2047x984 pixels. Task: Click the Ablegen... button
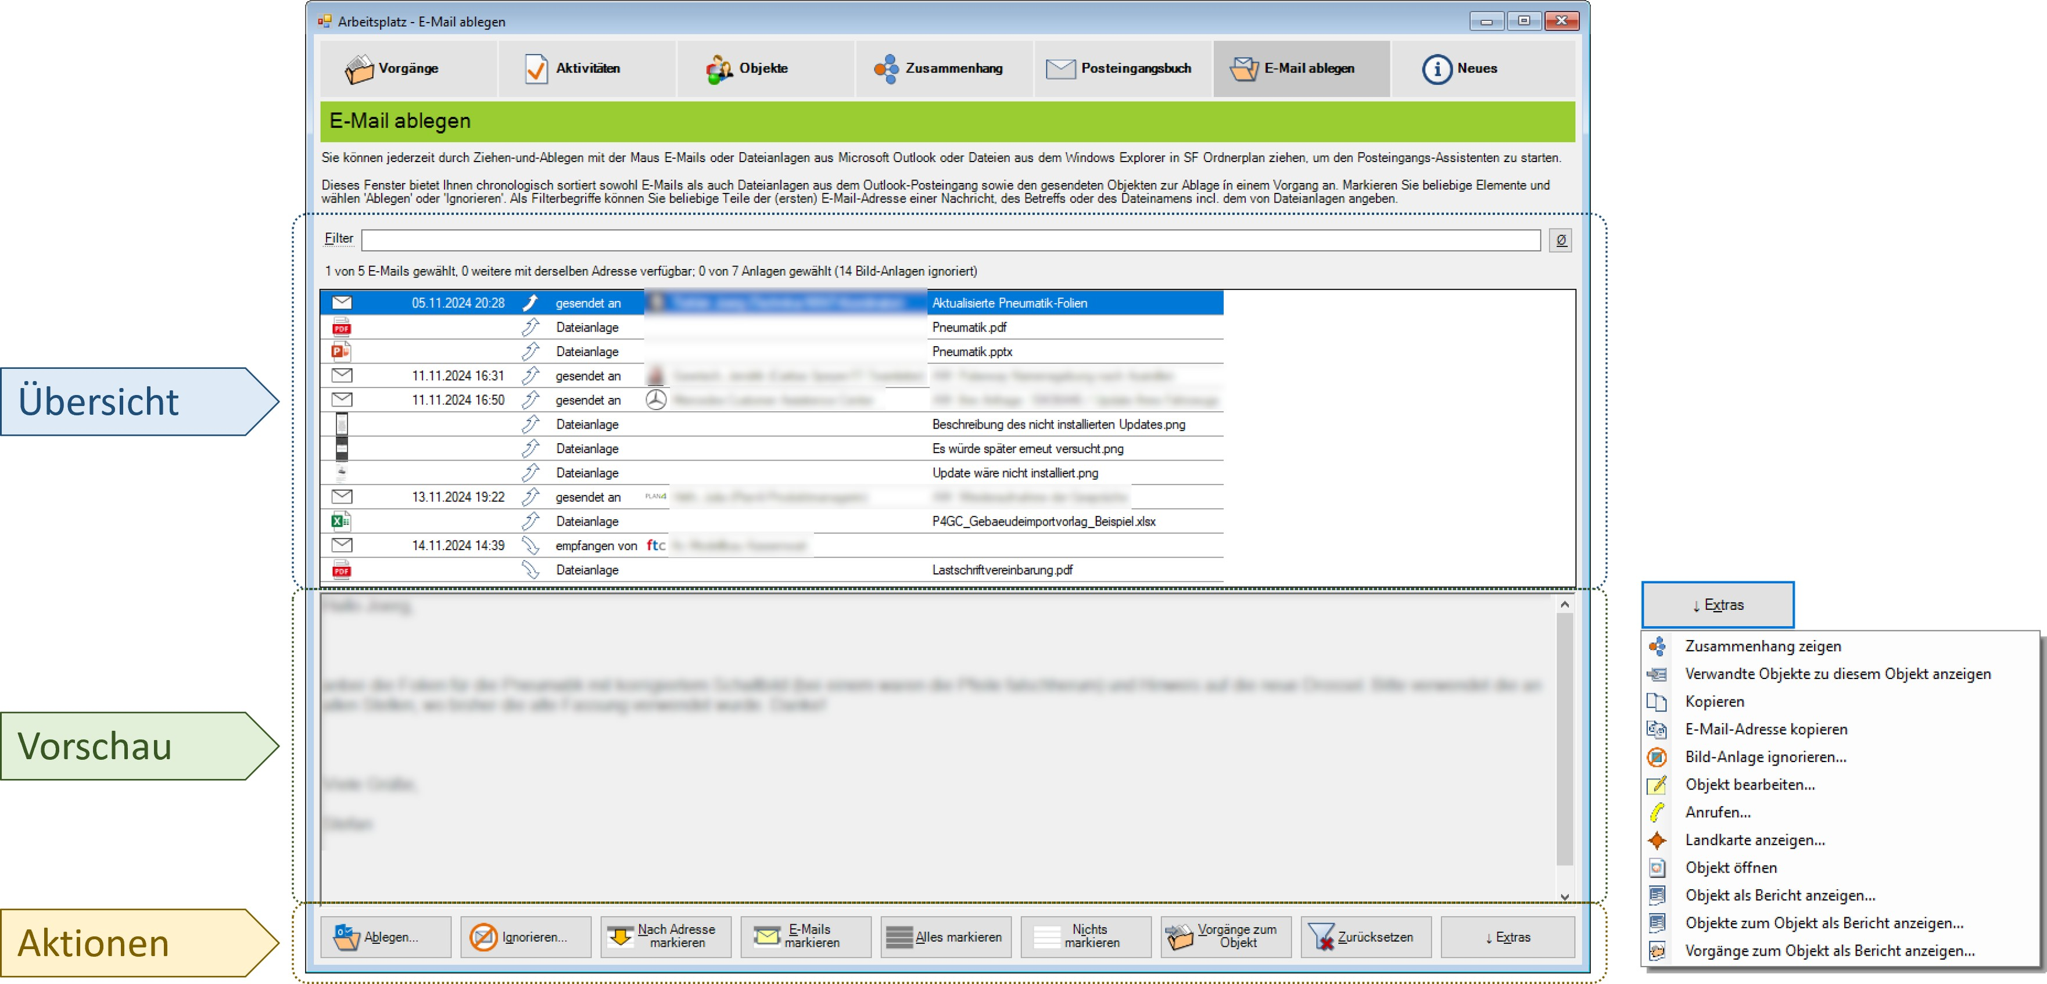click(386, 937)
